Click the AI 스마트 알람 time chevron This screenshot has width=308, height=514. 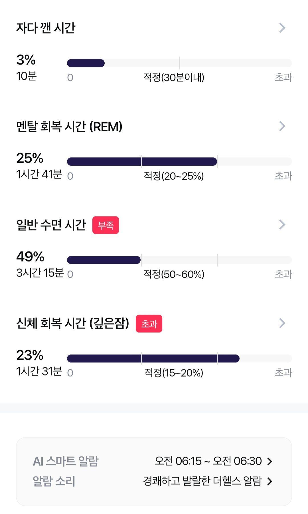coord(269,461)
